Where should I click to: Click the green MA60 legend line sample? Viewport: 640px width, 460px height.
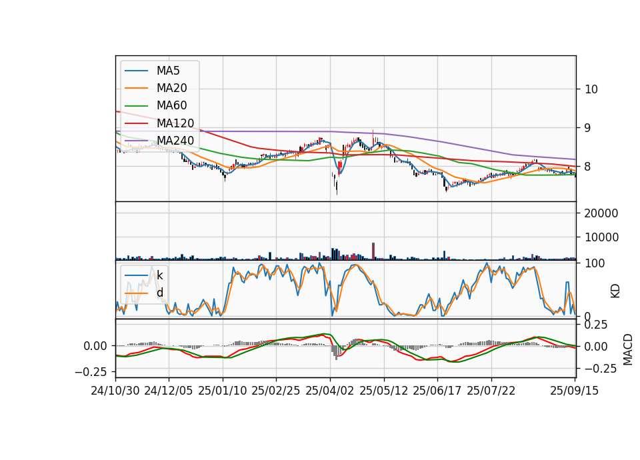coord(136,106)
